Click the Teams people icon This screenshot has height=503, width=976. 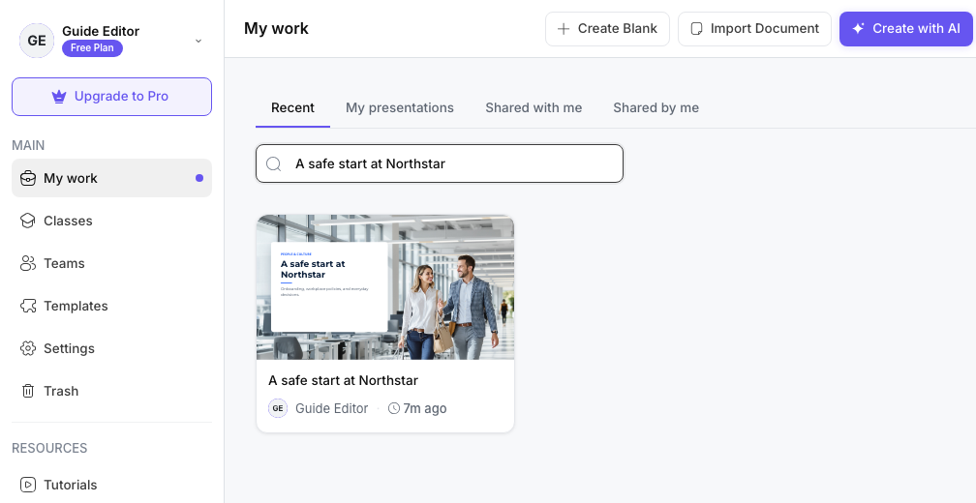click(x=28, y=264)
